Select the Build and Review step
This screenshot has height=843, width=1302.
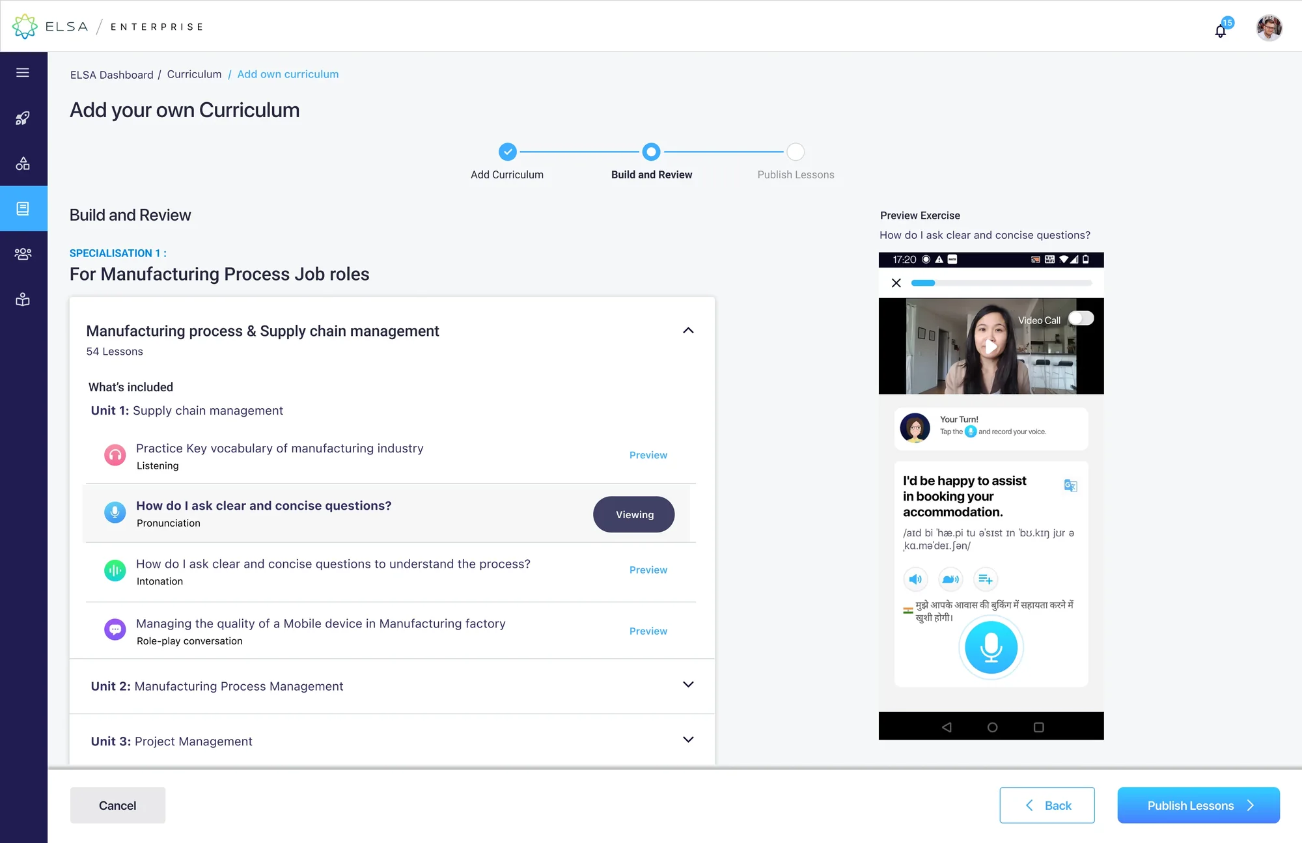[x=651, y=152]
